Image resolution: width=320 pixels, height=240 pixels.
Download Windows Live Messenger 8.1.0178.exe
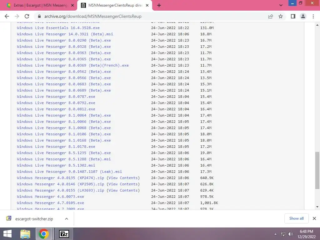click(56, 147)
